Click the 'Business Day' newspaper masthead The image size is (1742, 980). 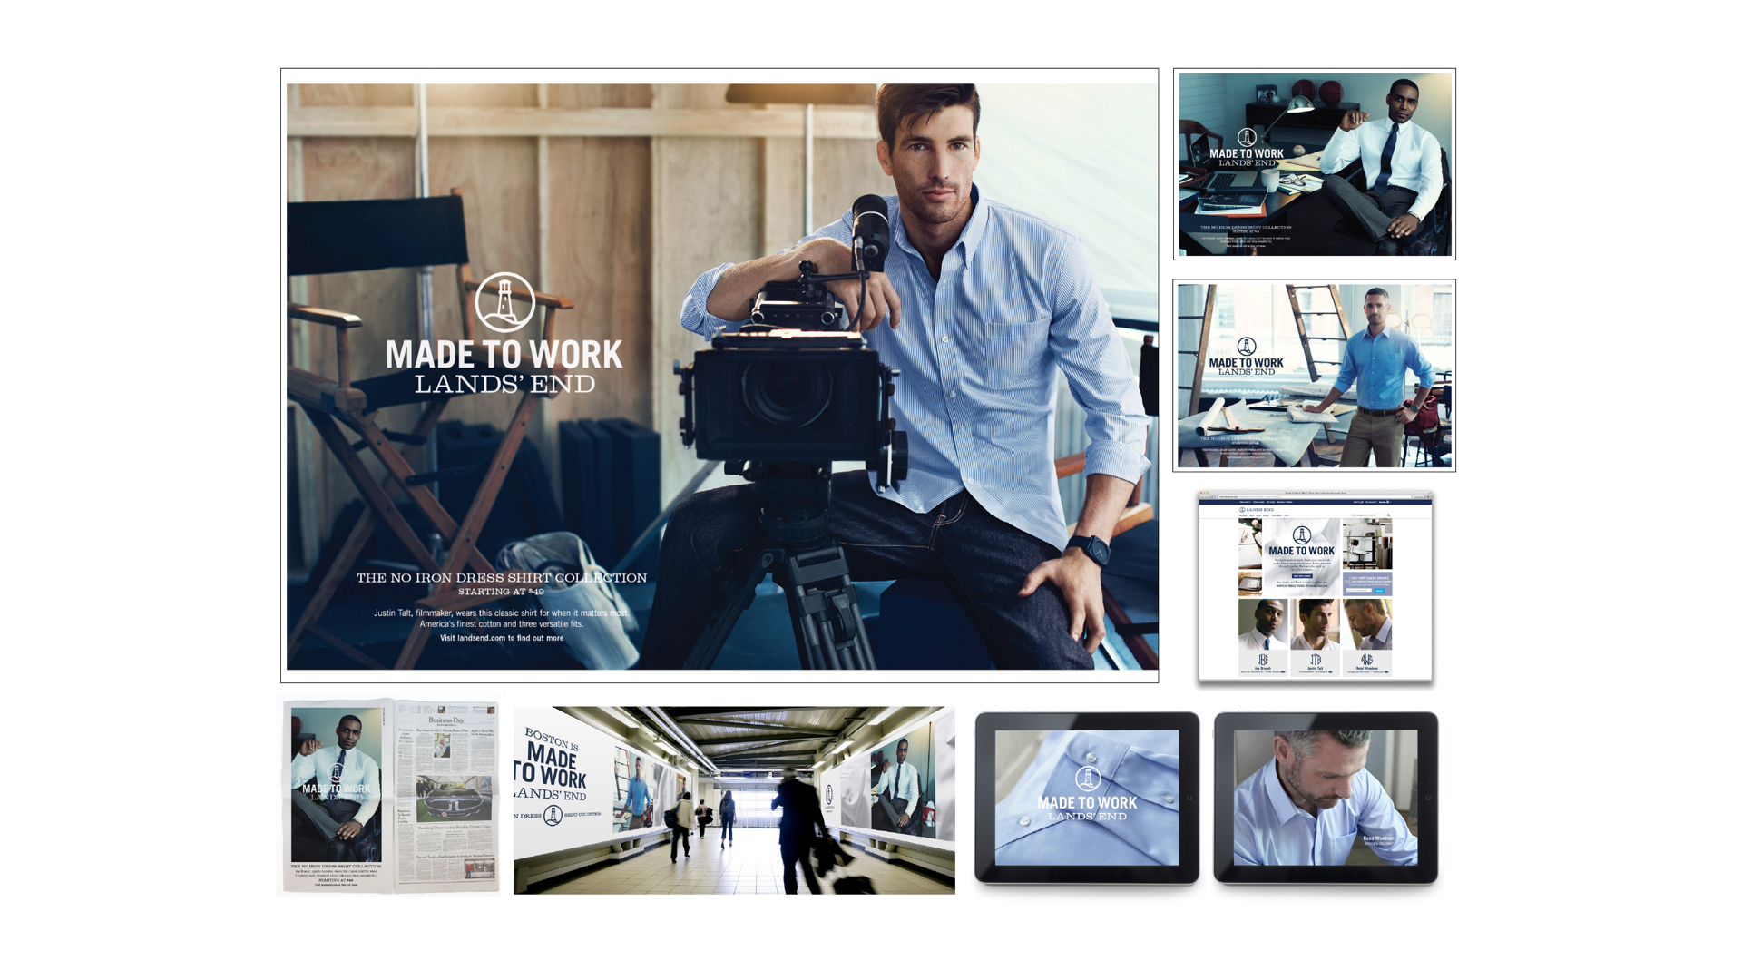tap(446, 720)
